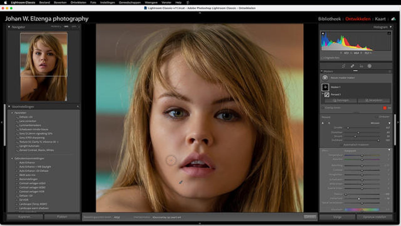Switch to the Bibliotheek module
401x226 pixels.
329,19
